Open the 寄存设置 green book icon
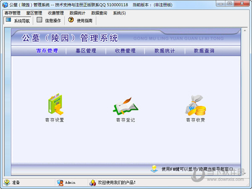This screenshot has height=189, width=252. [55, 104]
